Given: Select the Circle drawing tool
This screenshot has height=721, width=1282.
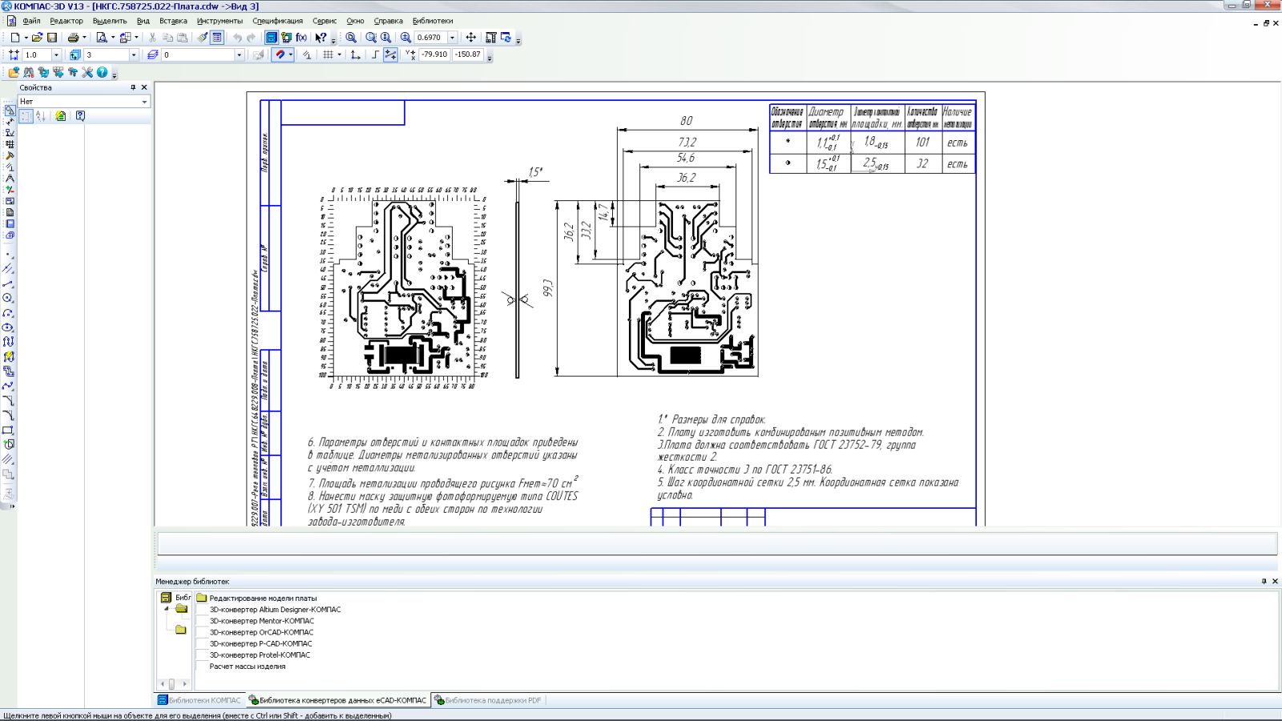Looking at the screenshot, I should pos(9,298).
